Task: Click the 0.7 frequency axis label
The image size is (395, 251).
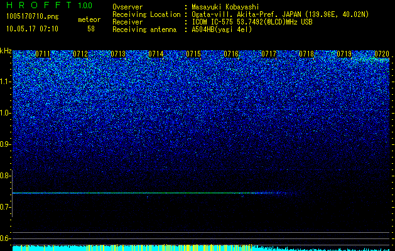Action: 5,207
